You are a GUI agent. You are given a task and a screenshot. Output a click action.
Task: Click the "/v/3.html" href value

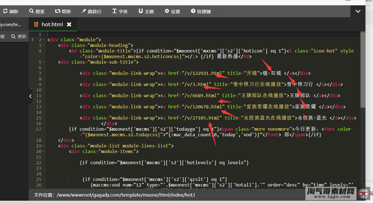[x=196, y=84]
